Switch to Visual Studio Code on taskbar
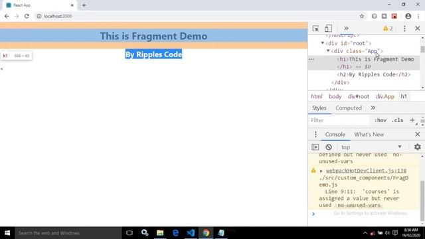Viewport: 425px width, 239px height. pyautogui.click(x=191, y=233)
